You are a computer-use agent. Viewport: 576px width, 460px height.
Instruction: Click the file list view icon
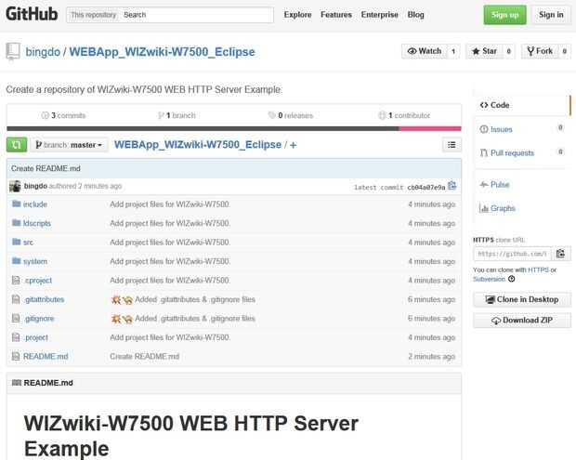click(452, 145)
